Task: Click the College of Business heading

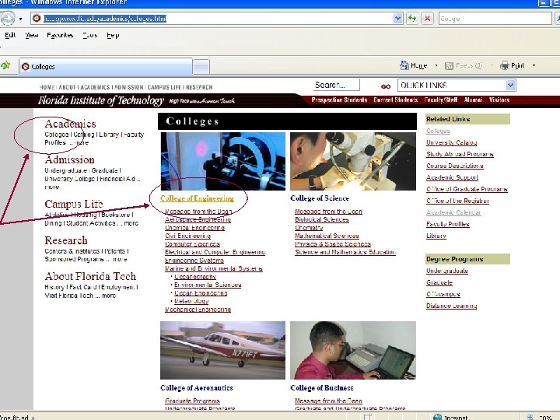Action: pos(322,388)
